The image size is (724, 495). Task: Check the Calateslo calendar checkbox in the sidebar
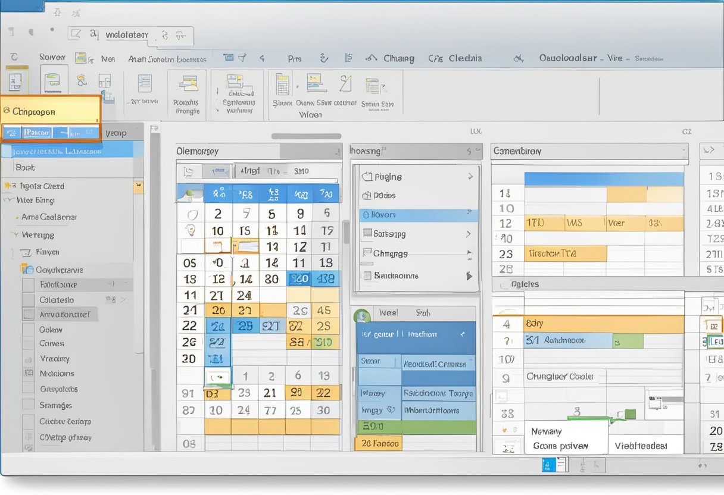click(x=27, y=299)
